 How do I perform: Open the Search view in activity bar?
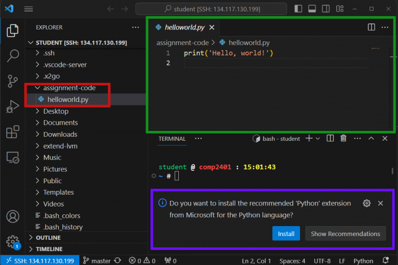12,56
